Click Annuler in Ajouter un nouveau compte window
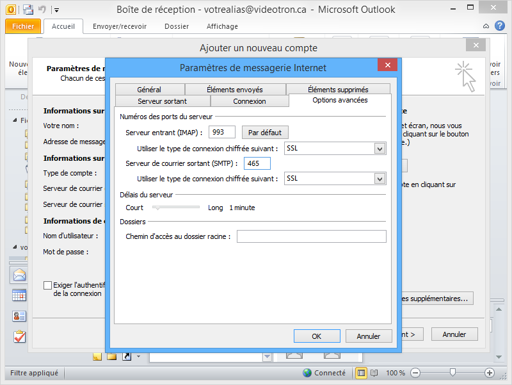The width and height of the screenshot is (512, 385). coord(454,334)
